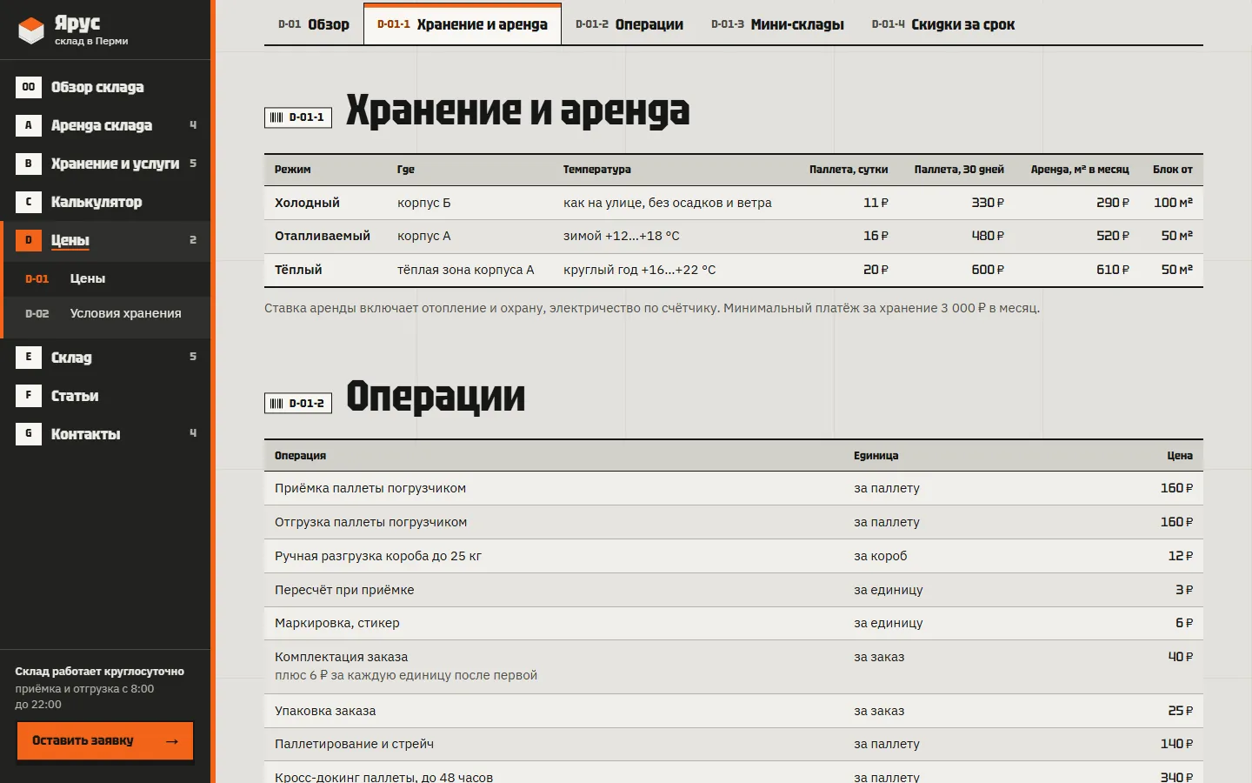Click the Ярус cube logo icon

[31, 30]
